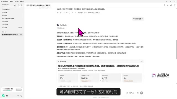
Task: Click the notification bell icon in the sidebar footer
Action: pyautogui.click(x=18, y=96)
